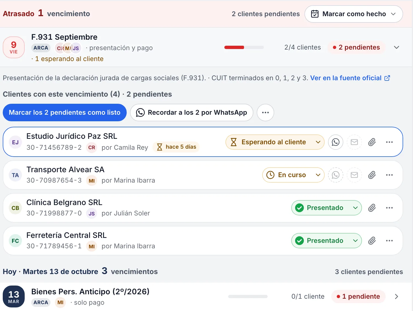Click CB avatar of Clínica Belgrano
Viewport: 413px width, 311px height.
click(15, 208)
